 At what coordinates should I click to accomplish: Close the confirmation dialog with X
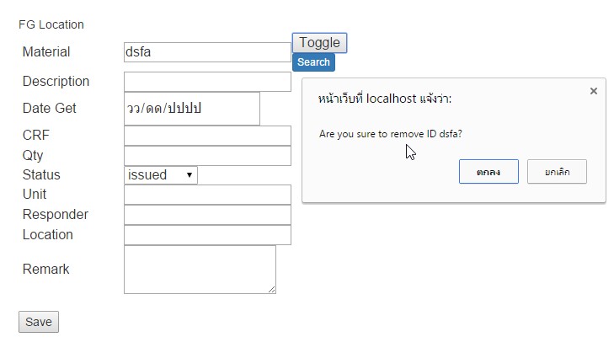pyautogui.click(x=594, y=91)
